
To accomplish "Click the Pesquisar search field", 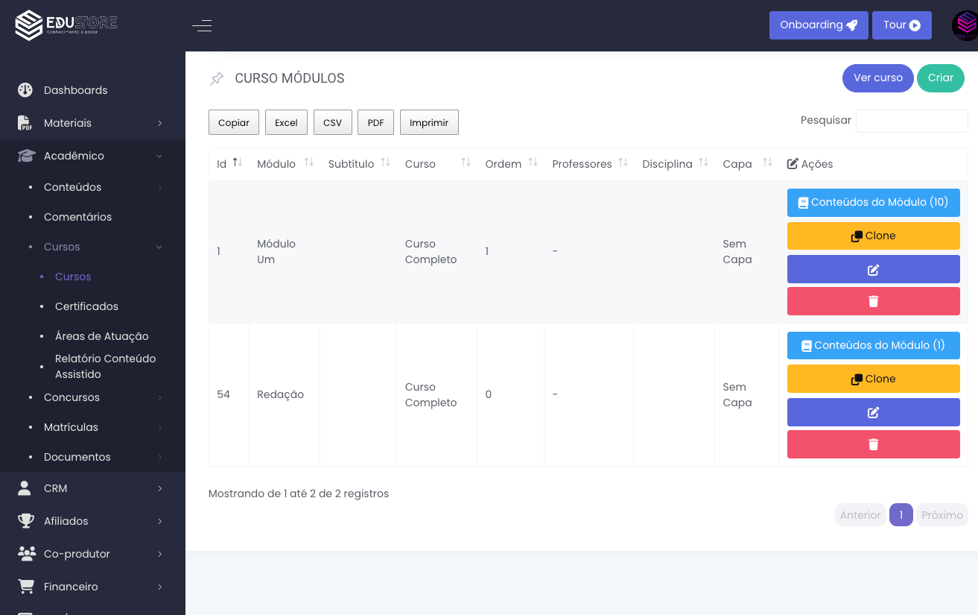I will click(911, 121).
